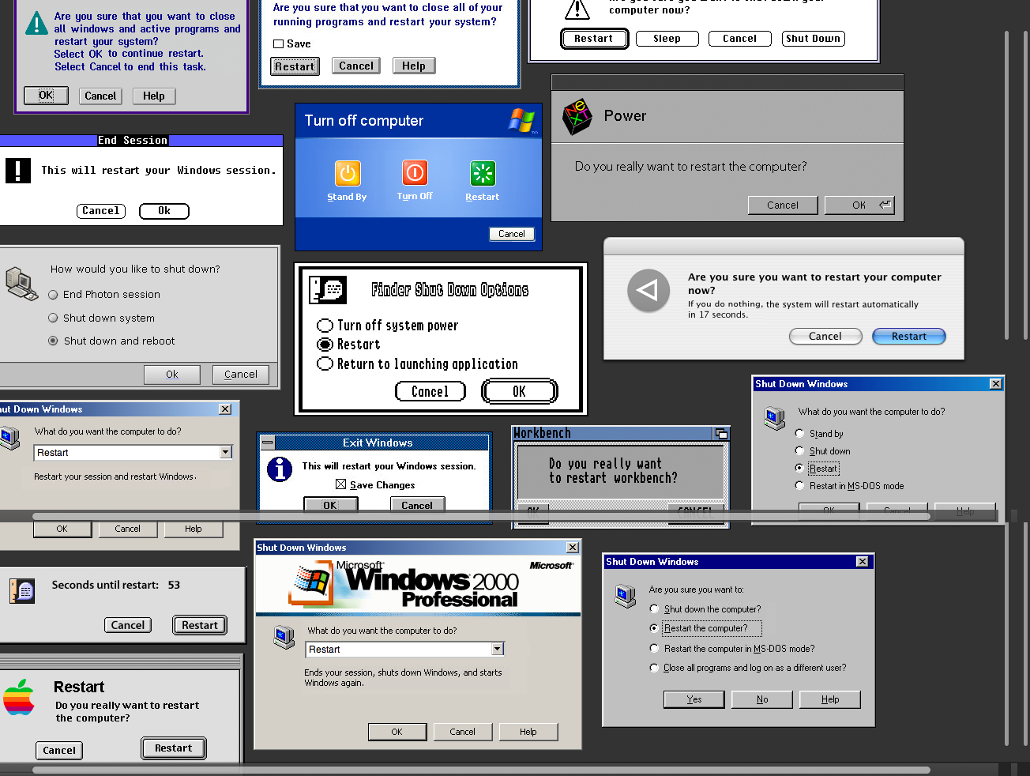The width and height of the screenshot is (1030, 776).
Task: Click Restart beside Seconds until restart countdown
Action: (x=200, y=625)
